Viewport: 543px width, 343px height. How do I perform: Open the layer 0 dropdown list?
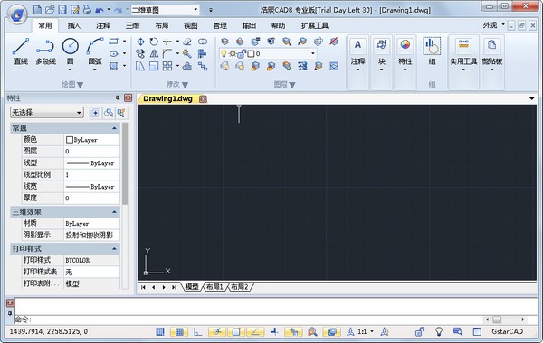coord(313,53)
